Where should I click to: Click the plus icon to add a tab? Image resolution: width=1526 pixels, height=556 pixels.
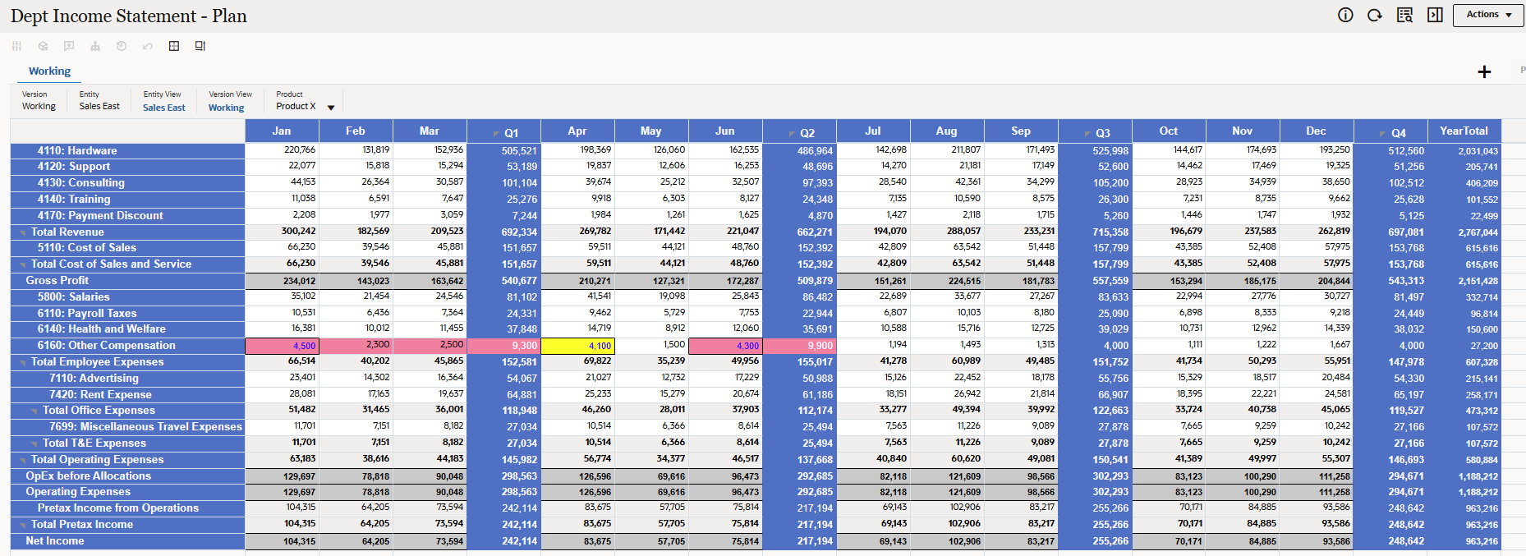tap(1484, 71)
